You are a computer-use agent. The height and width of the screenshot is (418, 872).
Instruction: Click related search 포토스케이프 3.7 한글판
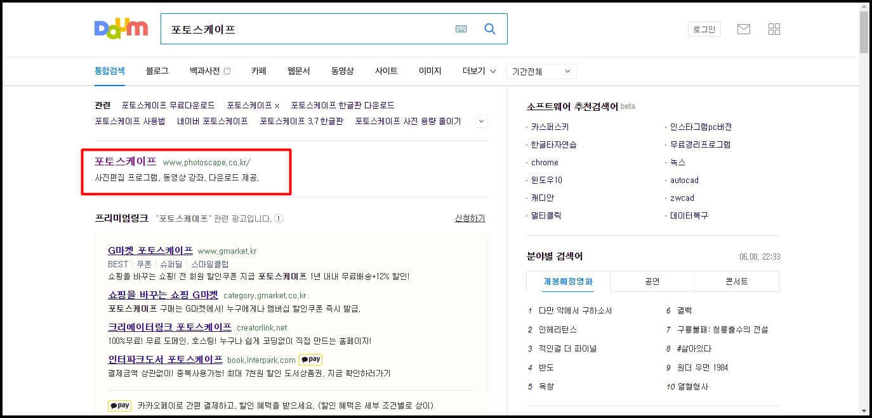coord(301,121)
